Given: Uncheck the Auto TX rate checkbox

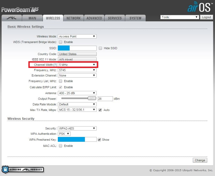Looking at the screenshot, I should coord(100,110).
